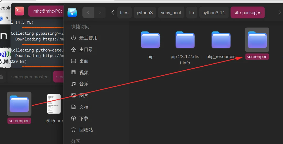Expand breadcrumb path with left chevron

point(113,12)
